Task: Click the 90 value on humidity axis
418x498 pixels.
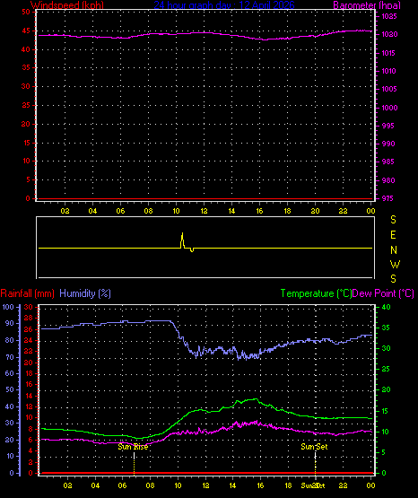Action: pyautogui.click(x=10, y=324)
